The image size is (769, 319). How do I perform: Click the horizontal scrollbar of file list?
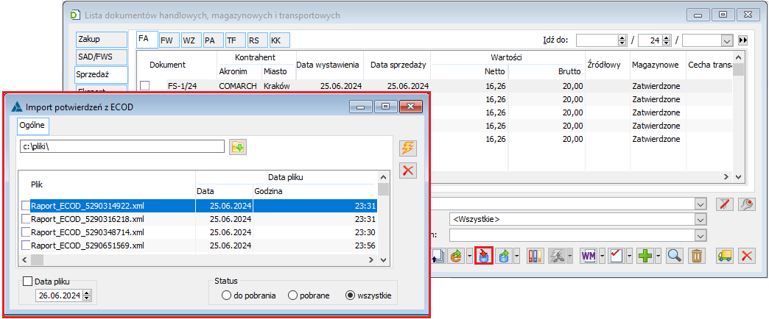[x=198, y=259]
